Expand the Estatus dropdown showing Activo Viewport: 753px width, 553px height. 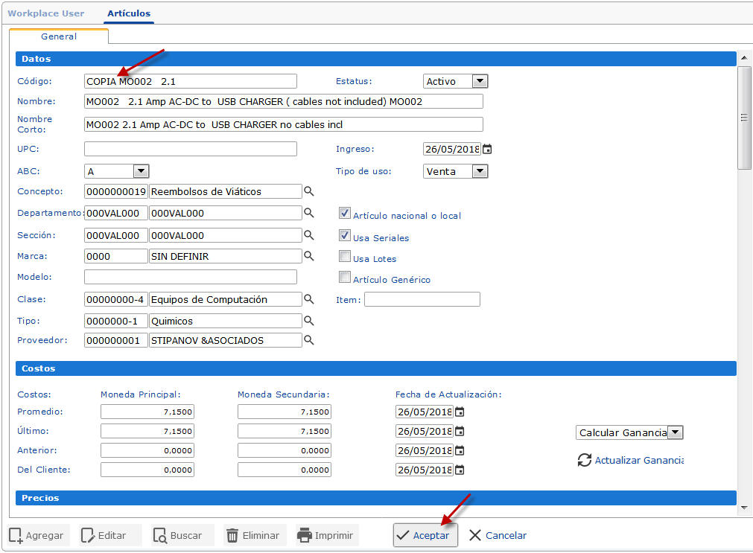(480, 81)
